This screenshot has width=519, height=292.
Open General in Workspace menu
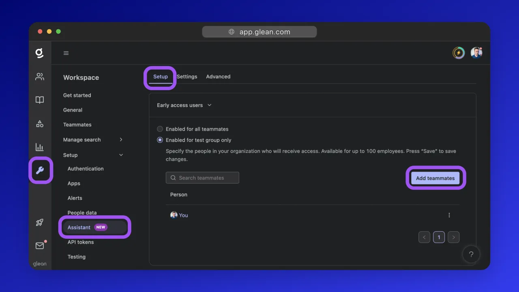tap(73, 110)
